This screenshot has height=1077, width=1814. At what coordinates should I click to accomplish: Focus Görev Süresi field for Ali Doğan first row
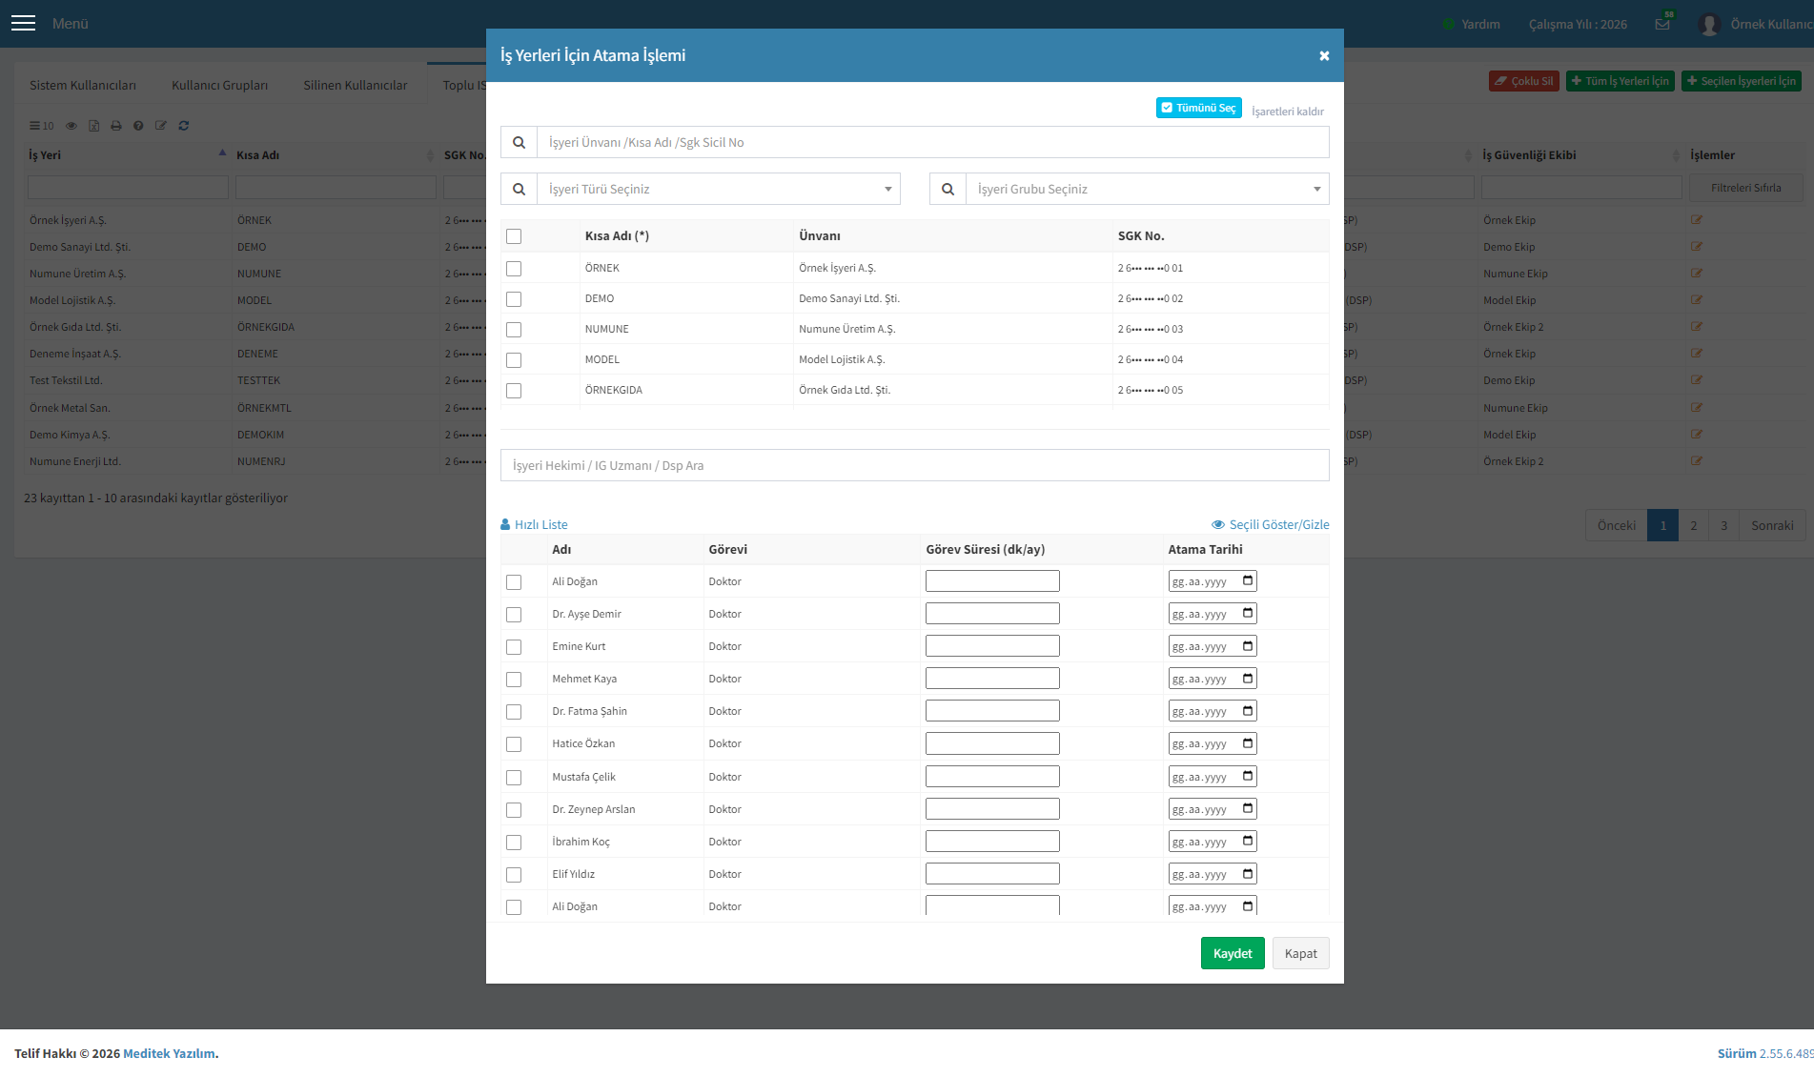(x=992, y=580)
